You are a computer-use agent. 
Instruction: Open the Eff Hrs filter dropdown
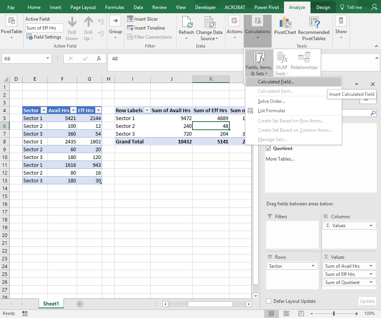tap(98, 110)
